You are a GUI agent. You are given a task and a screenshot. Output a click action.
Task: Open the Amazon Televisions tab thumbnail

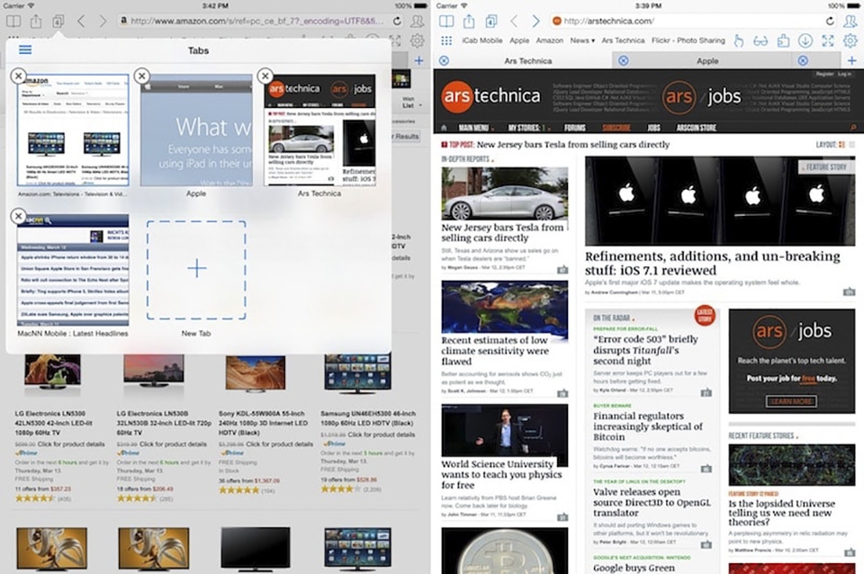click(73, 130)
